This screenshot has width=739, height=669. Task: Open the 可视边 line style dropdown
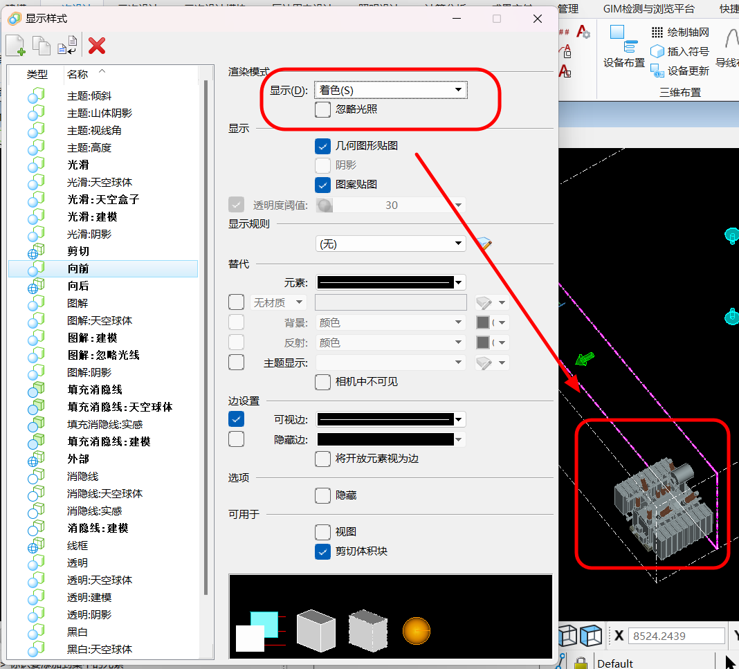pos(391,419)
